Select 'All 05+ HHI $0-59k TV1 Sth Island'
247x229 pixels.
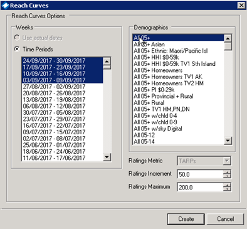click(178, 64)
